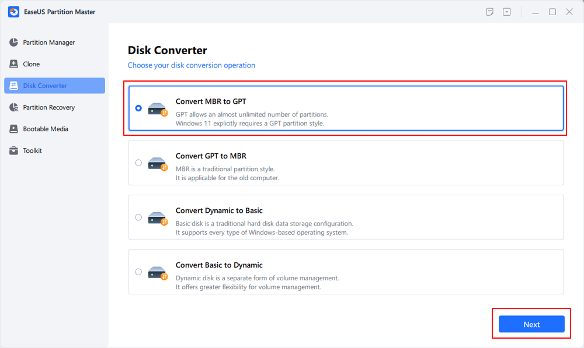The height and width of the screenshot is (348, 584).
Task: Click the Convert GPT to MBR disk icon
Action: [158, 163]
